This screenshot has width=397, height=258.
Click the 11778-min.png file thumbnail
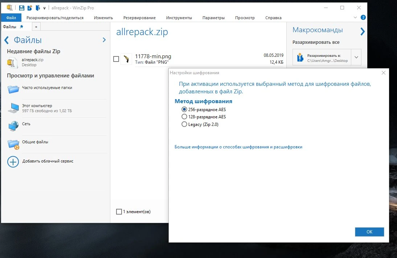point(126,59)
